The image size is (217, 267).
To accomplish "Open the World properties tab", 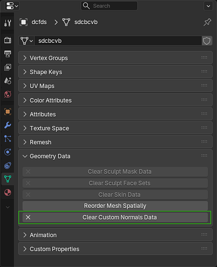I will tap(7, 95).
